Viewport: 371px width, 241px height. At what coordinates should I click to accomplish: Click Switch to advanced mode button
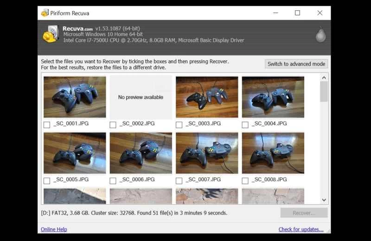tap(297, 64)
